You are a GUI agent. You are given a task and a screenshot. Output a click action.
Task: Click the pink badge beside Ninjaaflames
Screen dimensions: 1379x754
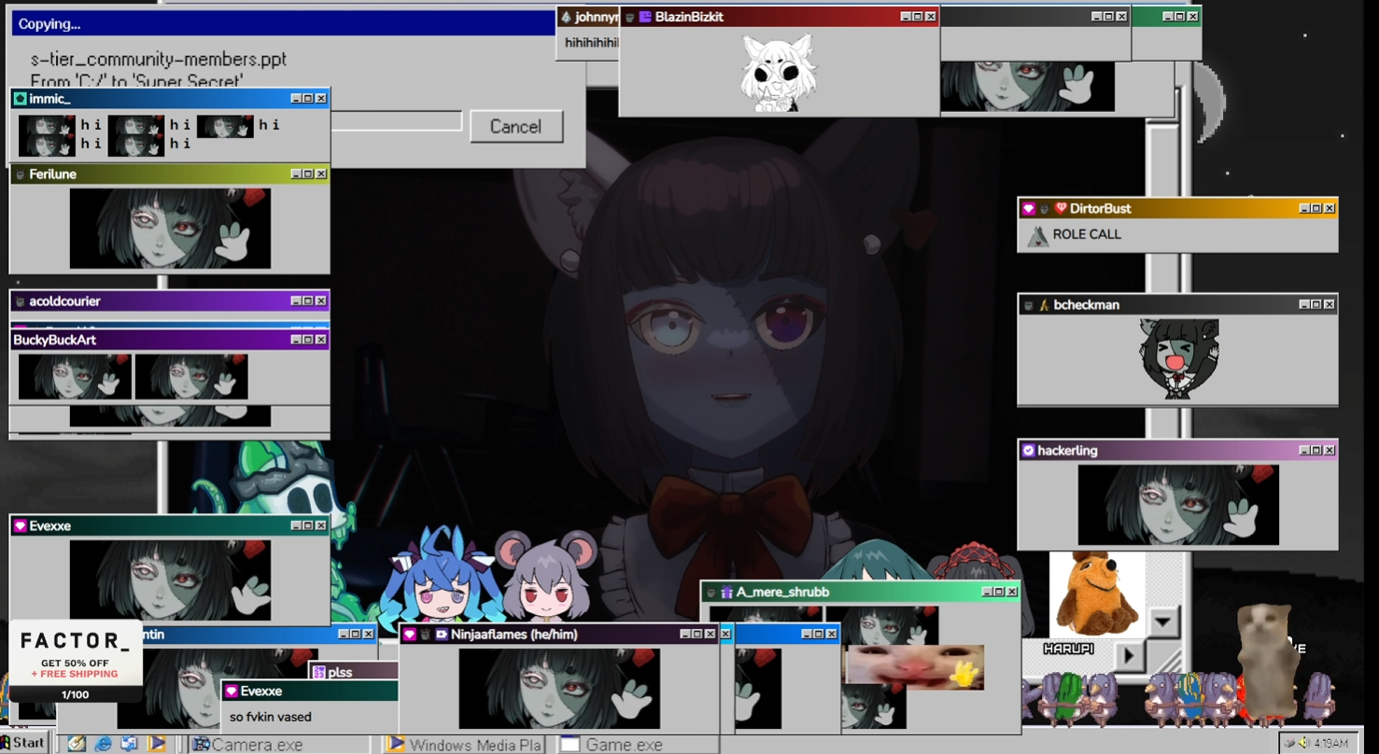[409, 635]
